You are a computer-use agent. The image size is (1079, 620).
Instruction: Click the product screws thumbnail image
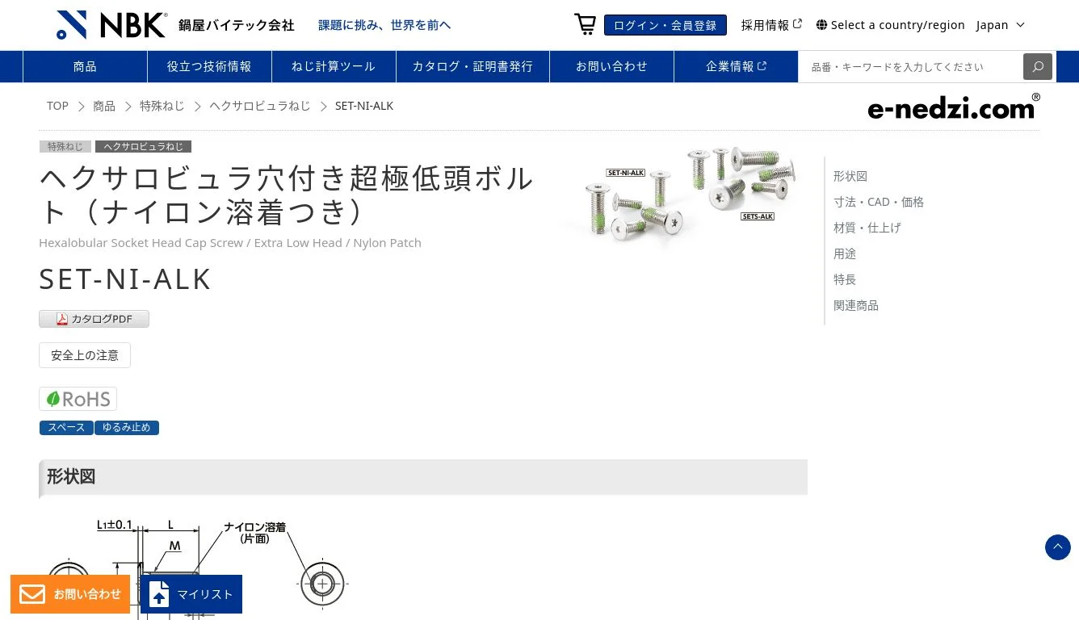pyautogui.click(x=687, y=192)
